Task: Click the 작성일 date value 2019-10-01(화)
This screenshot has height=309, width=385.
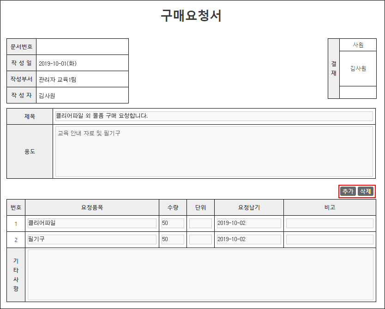Action: (61, 63)
